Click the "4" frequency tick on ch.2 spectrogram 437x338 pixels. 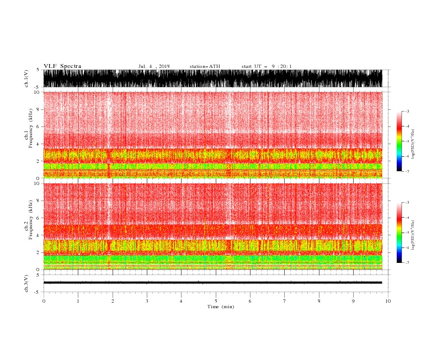click(39, 235)
